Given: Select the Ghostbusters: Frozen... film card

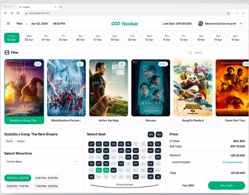Looking at the screenshot, I should click(x=66, y=91).
